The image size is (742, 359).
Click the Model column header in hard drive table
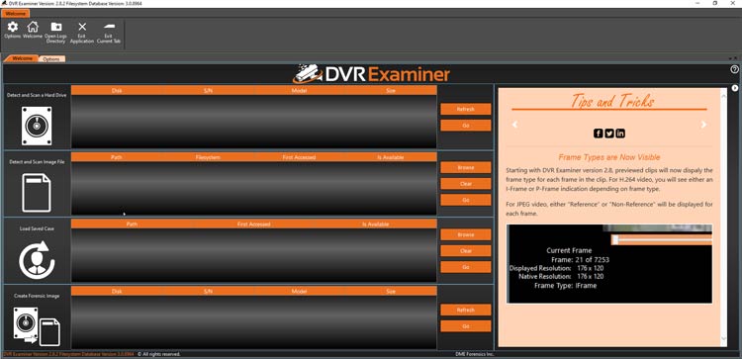(x=300, y=90)
